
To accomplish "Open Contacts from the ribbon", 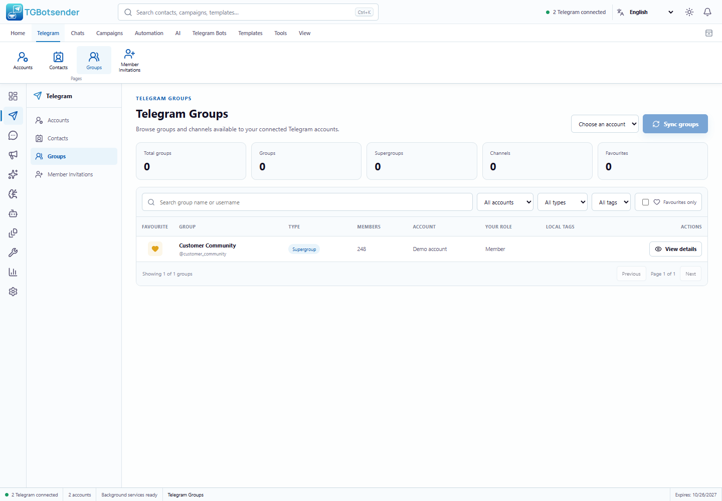I will [59, 60].
